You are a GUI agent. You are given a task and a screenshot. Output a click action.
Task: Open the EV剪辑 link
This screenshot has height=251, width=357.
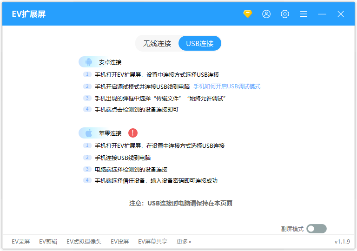click(48, 241)
